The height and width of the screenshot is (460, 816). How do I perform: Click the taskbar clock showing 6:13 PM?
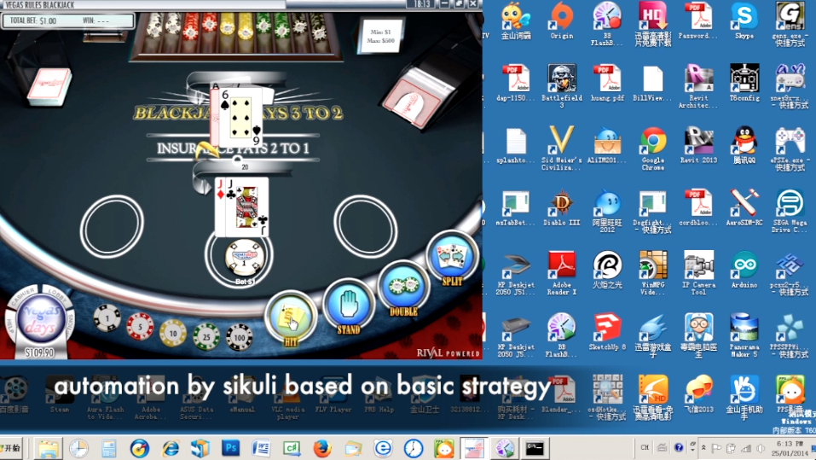(790, 448)
